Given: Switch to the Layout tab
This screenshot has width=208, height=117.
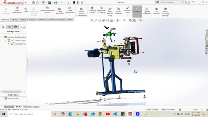Looking at the screenshot, I should (15, 19).
